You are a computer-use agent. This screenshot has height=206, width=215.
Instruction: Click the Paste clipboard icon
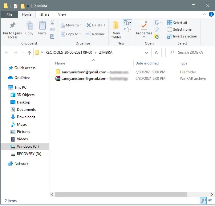coord(43,25)
